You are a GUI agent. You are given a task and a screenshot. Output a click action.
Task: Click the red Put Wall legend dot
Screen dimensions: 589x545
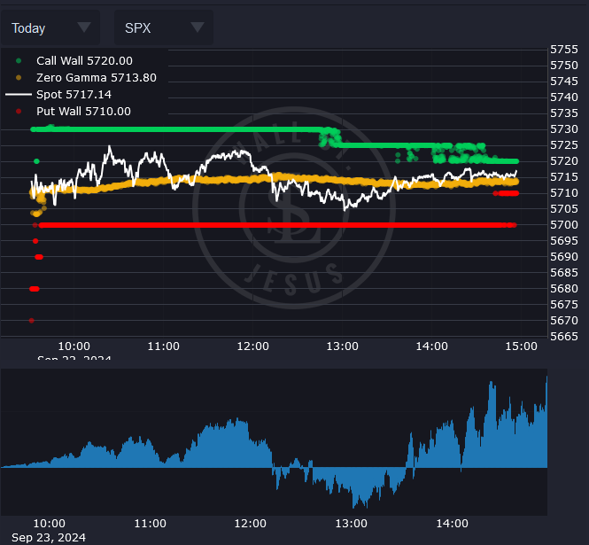coord(19,112)
